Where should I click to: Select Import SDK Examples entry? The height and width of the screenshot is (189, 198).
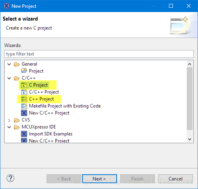(51, 134)
